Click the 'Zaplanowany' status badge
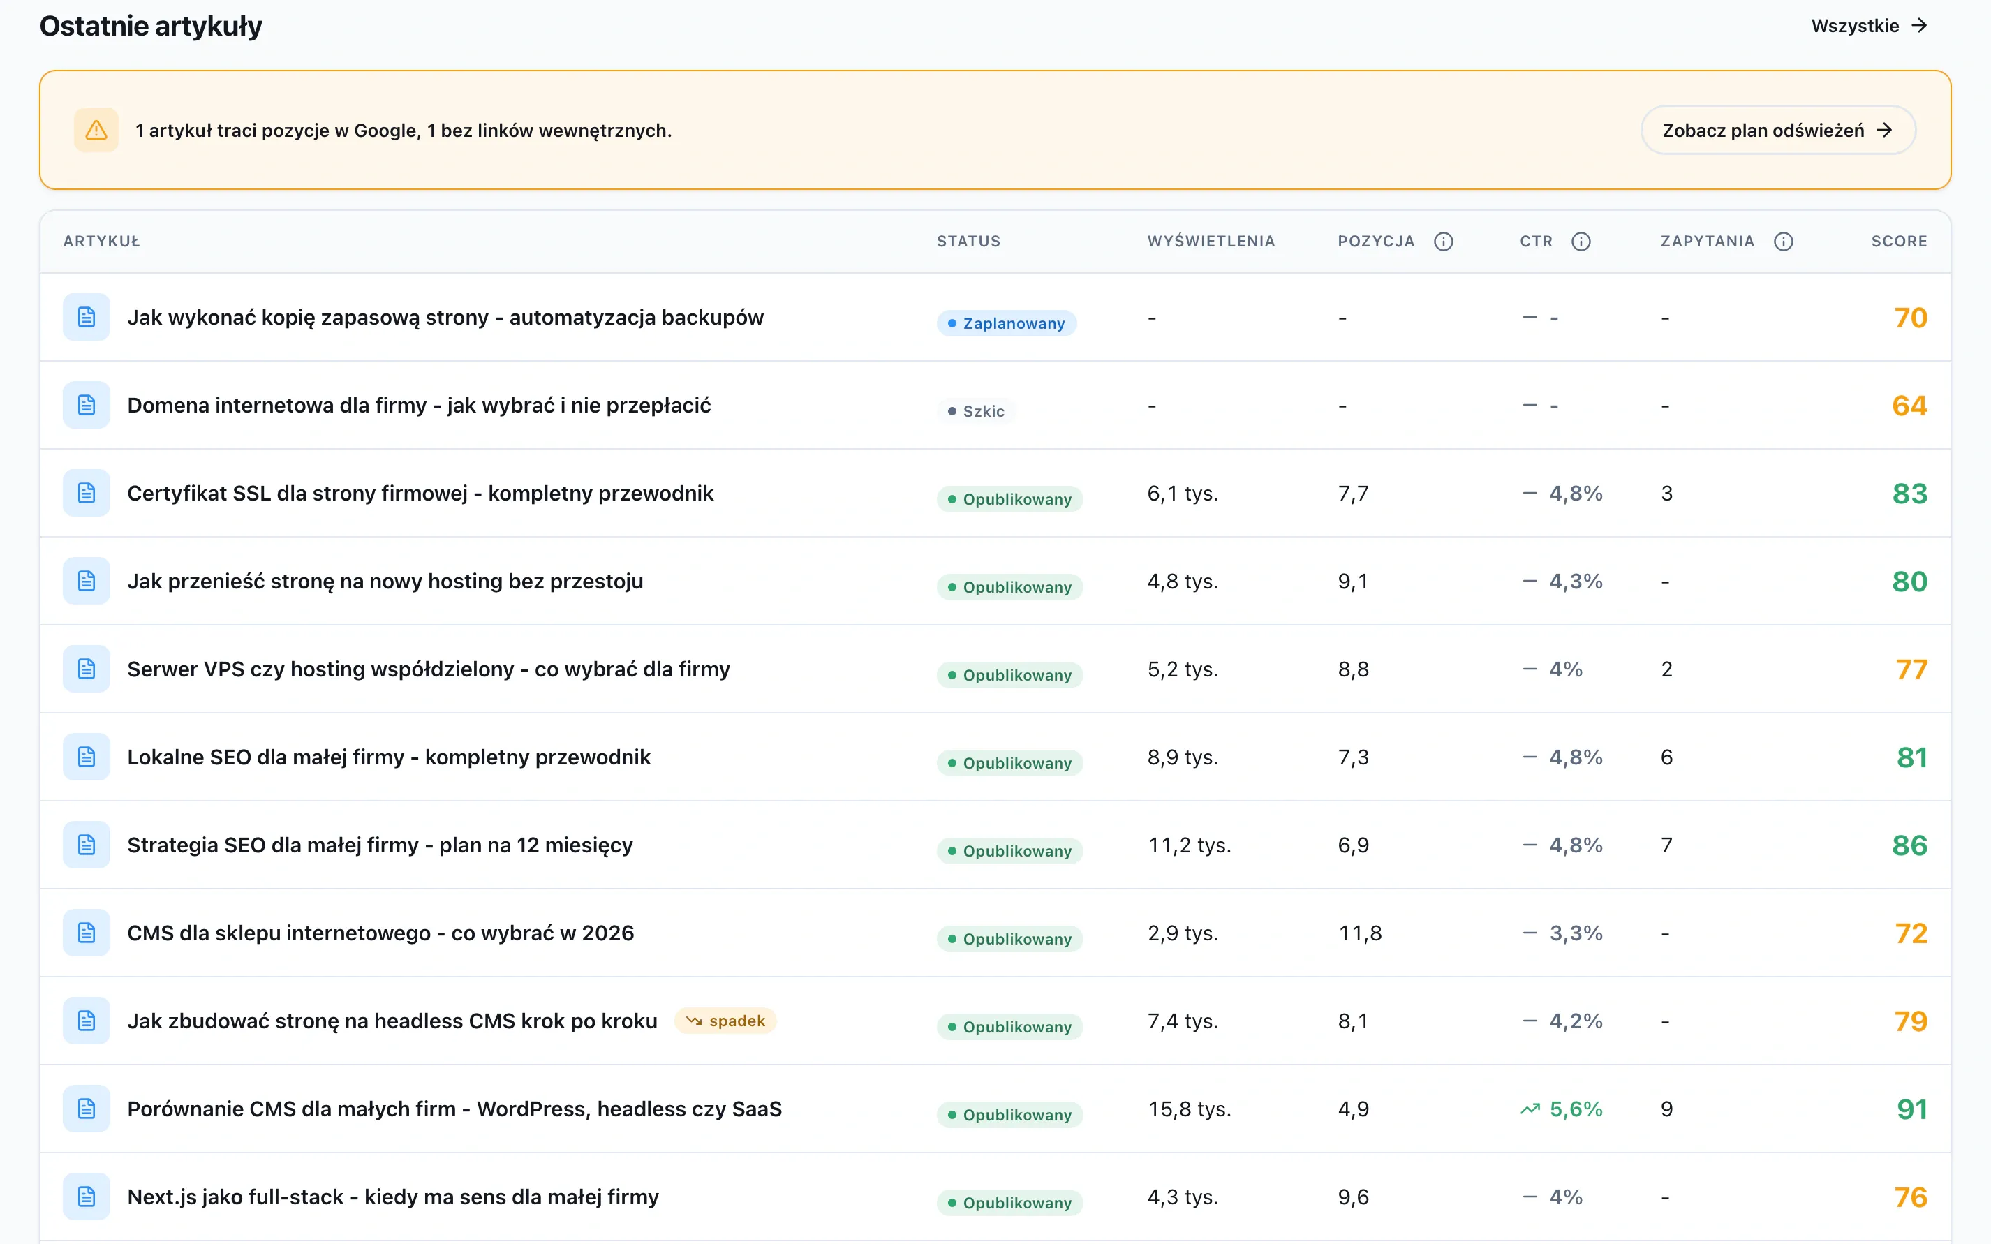This screenshot has height=1244, width=1991. tap(1006, 323)
